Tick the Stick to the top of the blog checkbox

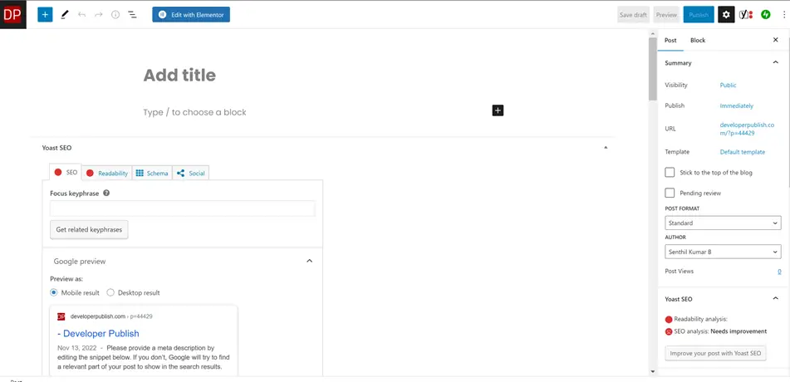point(670,173)
